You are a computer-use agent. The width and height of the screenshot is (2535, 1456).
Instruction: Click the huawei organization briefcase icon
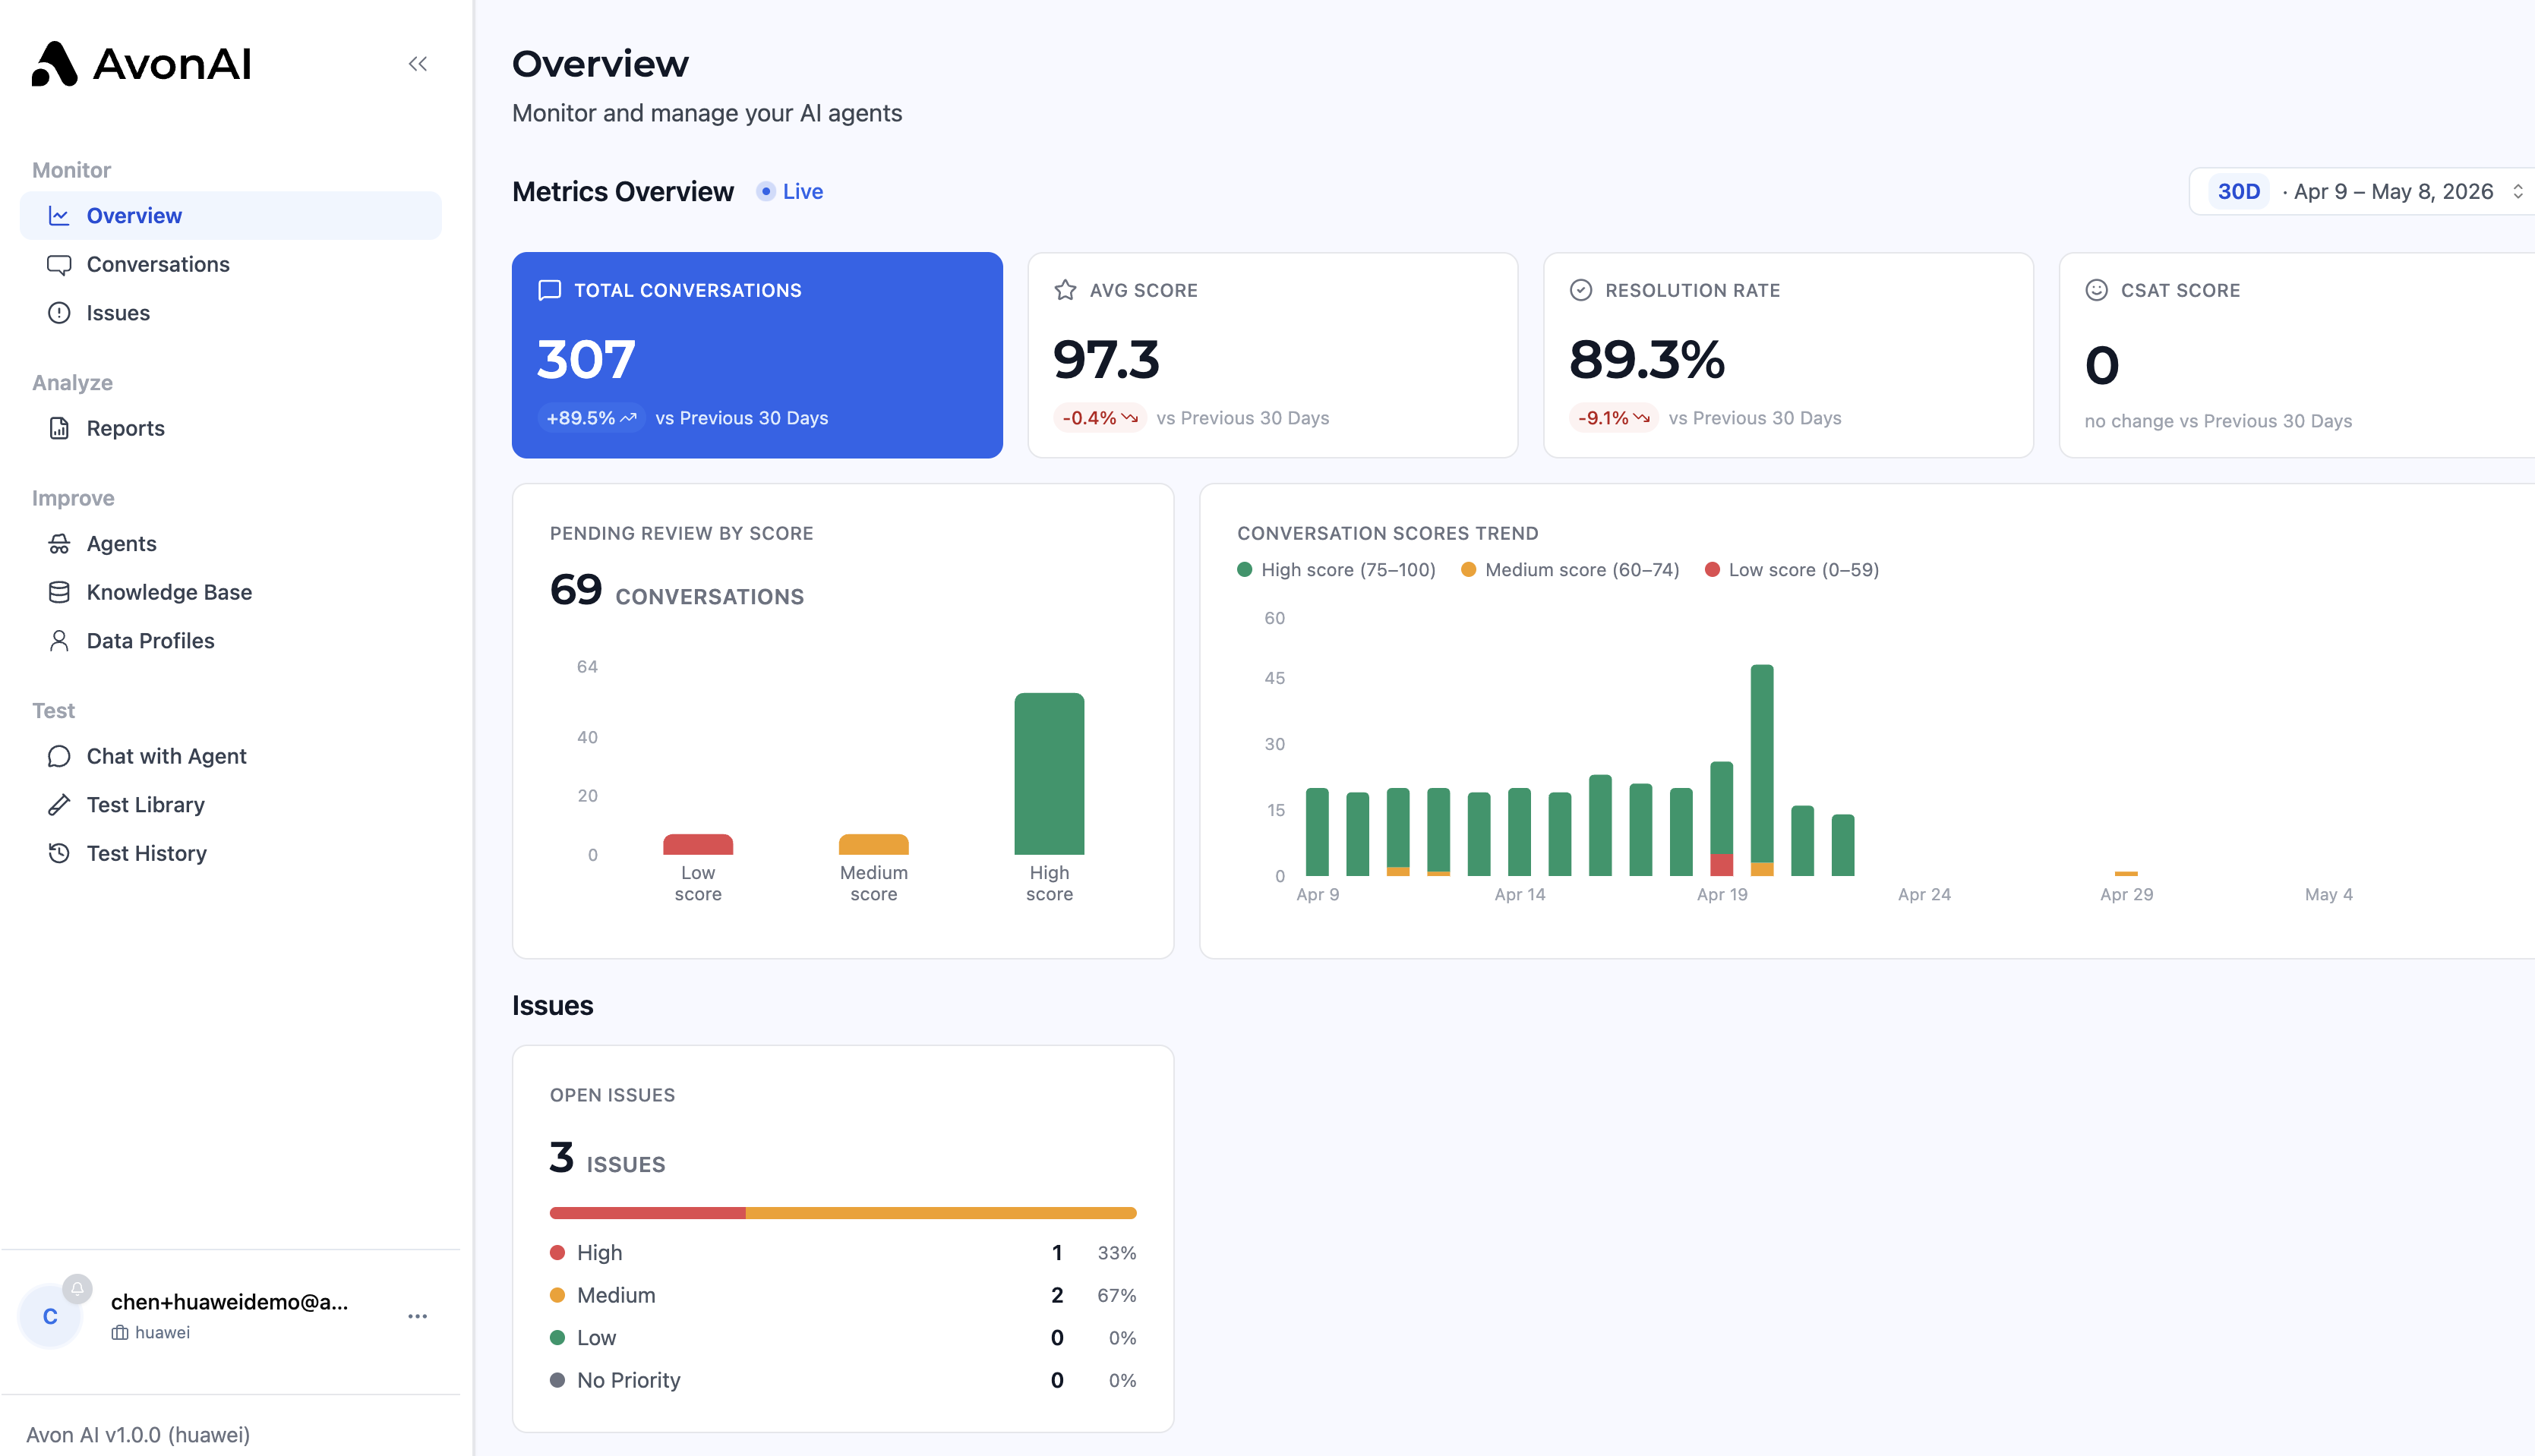click(x=120, y=1333)
